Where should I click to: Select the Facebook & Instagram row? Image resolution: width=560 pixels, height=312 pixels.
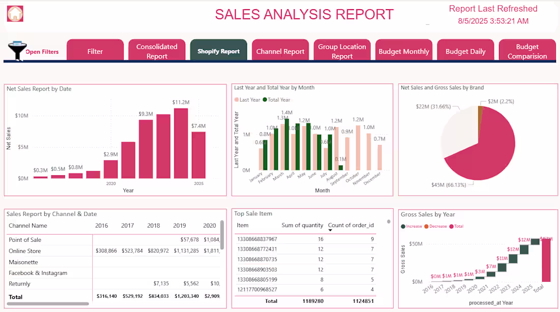pos(113,273)
